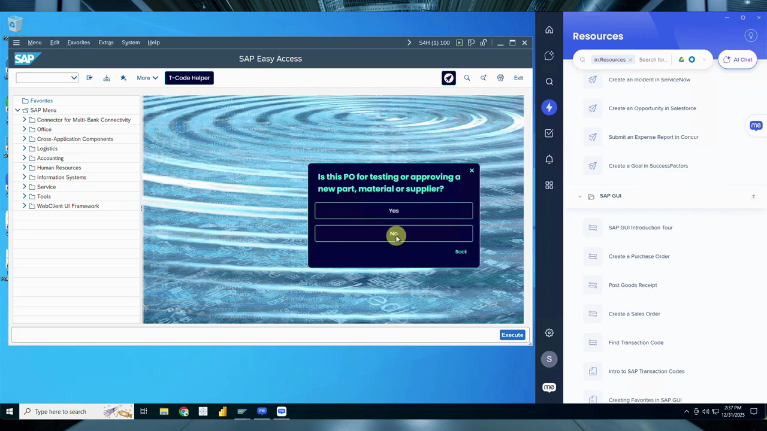This screenshot has width=767, height=431.
Task: Answer Yes in the PO dialog
Action: click(394, 211)
